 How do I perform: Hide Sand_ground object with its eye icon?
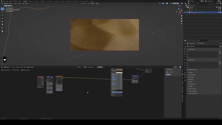[x=219, y=12]
